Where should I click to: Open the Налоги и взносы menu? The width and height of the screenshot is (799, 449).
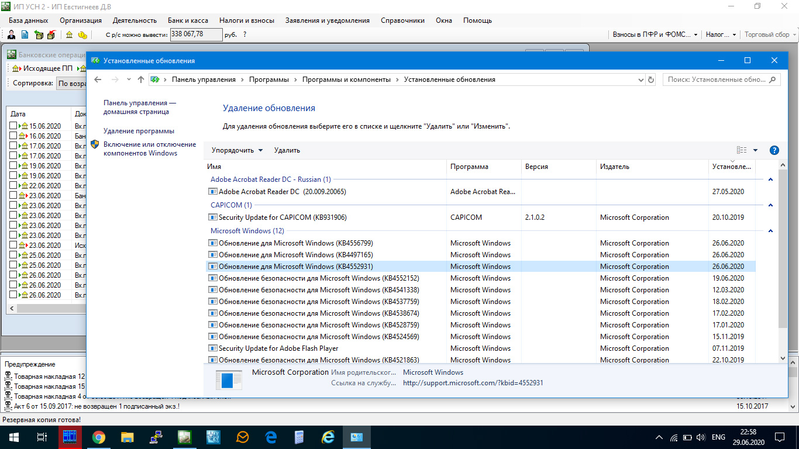247,20
